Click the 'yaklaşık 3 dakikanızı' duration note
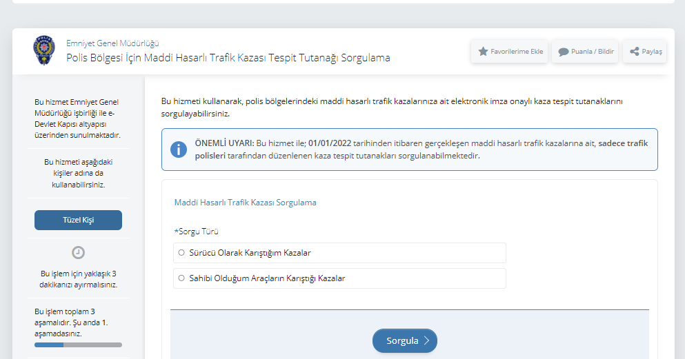685x359 pixels. 78,278
